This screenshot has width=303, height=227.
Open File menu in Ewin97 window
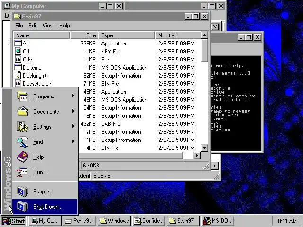(x=19, y=26)
